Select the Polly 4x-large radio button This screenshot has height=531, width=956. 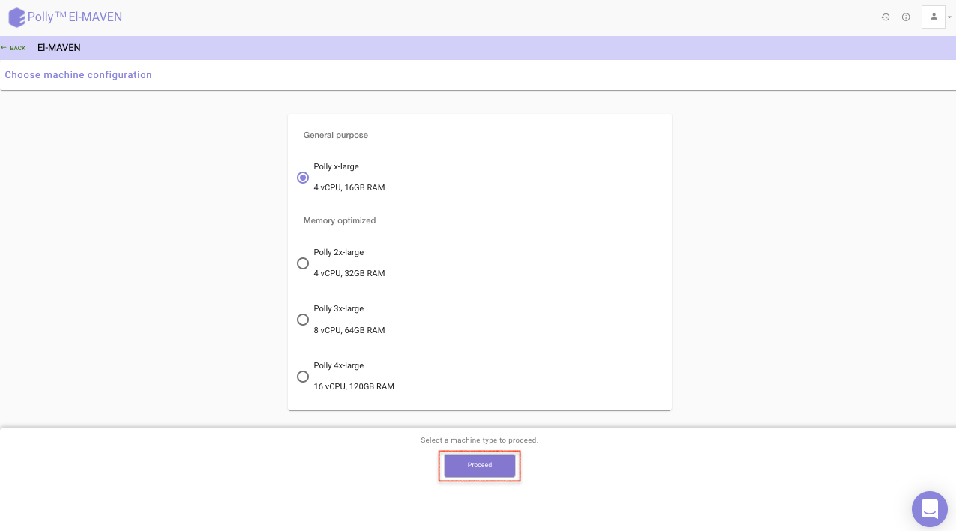(x=303, y=376)
